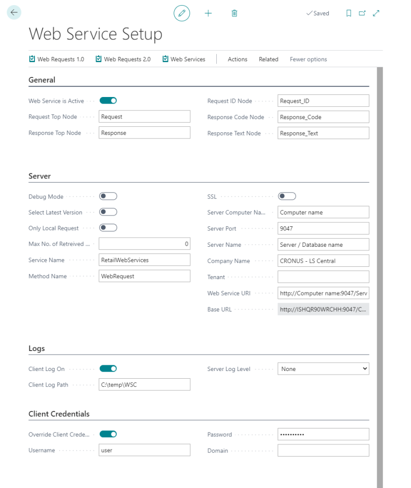Toggle Override Client Credentials switch
The image size is (411, 488).
tap(108, 434)
